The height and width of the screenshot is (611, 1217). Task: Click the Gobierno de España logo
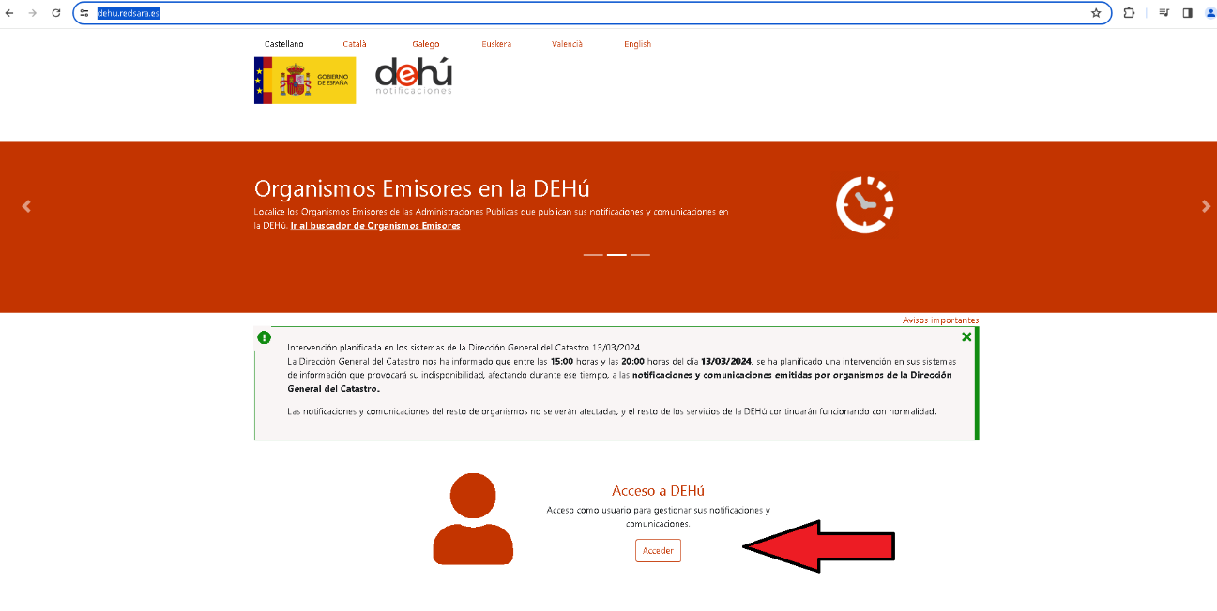click(305, 80)
